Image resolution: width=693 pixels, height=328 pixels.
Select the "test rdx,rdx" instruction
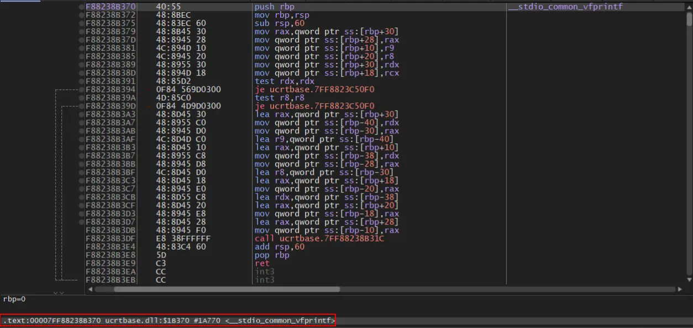(x=284, y=81)
